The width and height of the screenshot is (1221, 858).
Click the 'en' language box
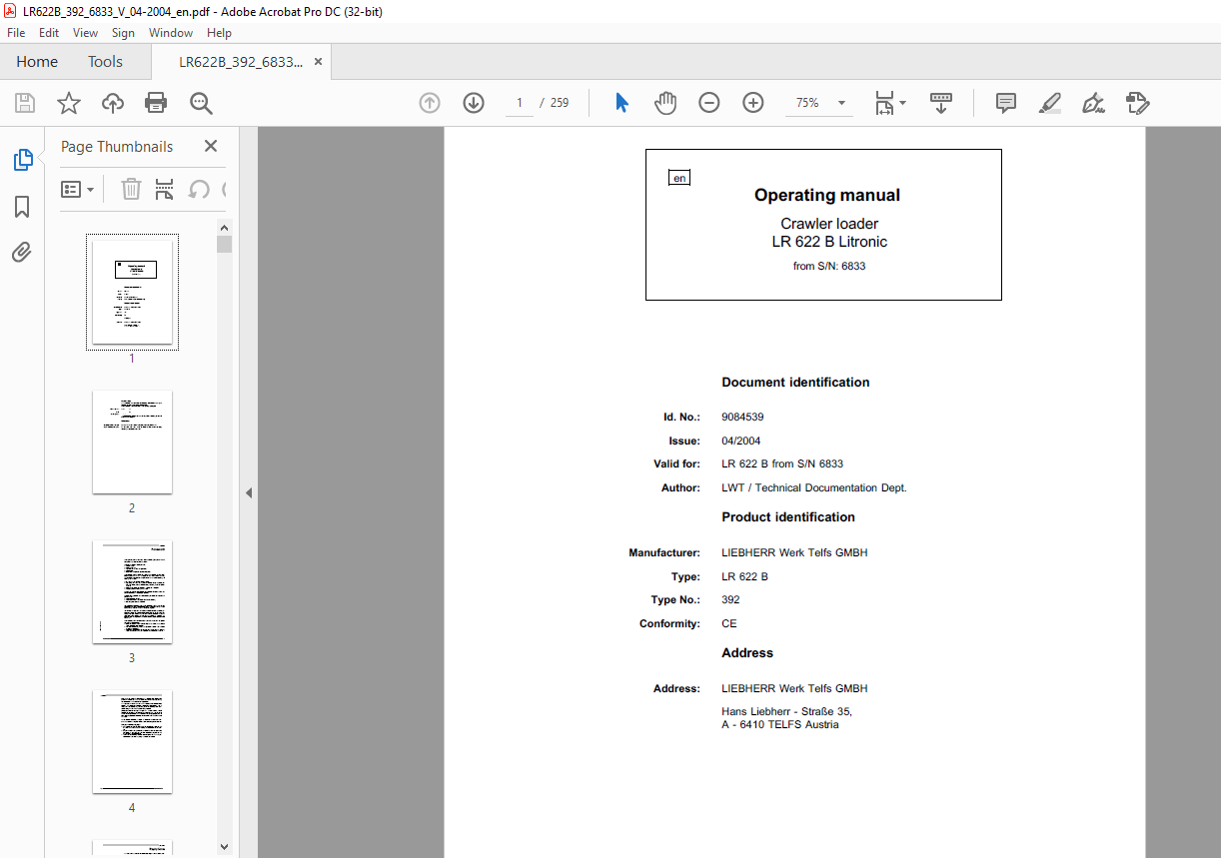point(679,178)
